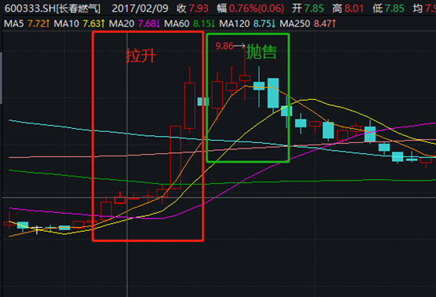Click the high price 8.01 value
This screenshot has height=297, width=436.
pyautogui.click(x=354, y=9)
